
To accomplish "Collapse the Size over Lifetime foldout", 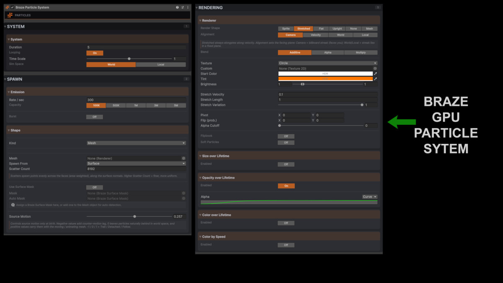I will [289, 156].
